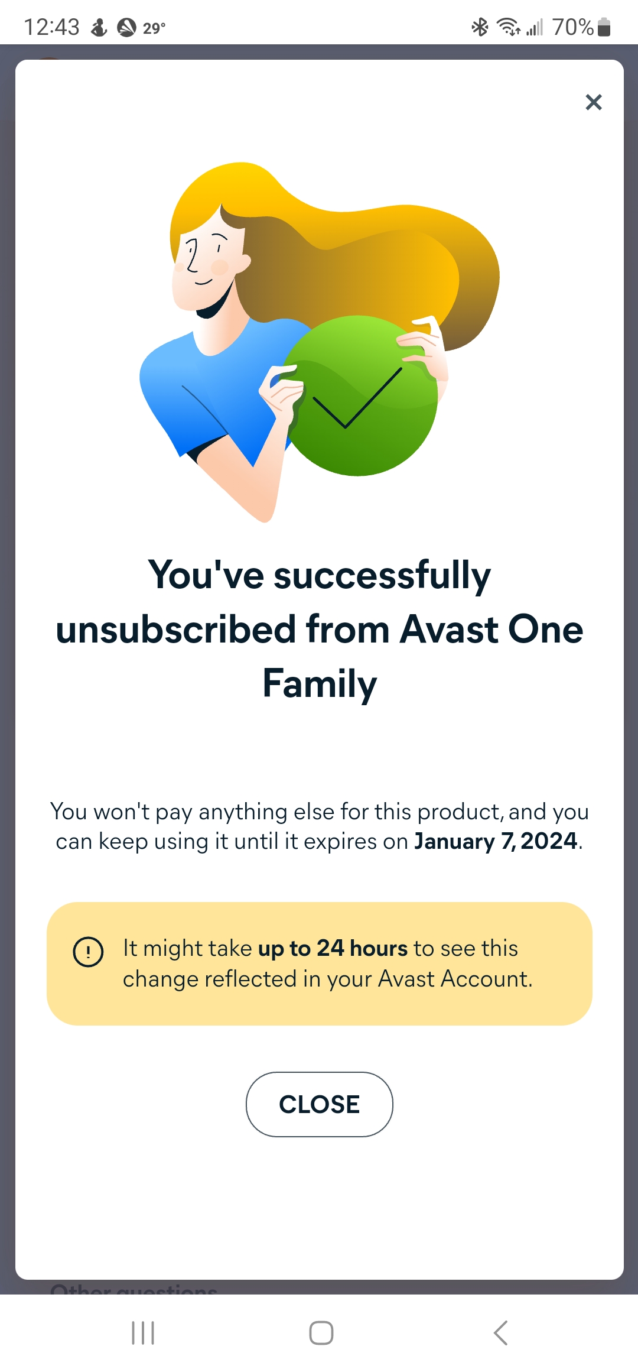Tap the yellow 24 hours notice banner
The width and height of the screenshot is (638, 1369).
319,964
